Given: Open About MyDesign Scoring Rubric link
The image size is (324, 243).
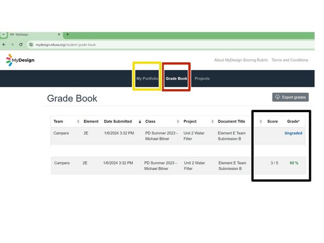Looking at the screenshot, I should (241, 60).
